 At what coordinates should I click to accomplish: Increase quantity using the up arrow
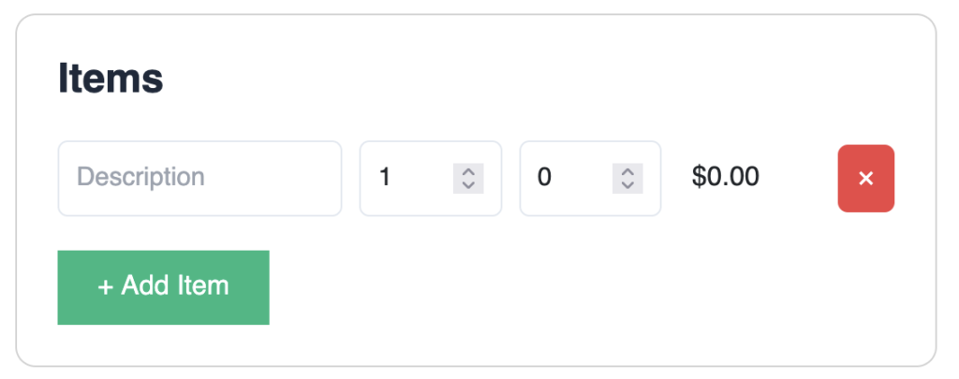468,171
